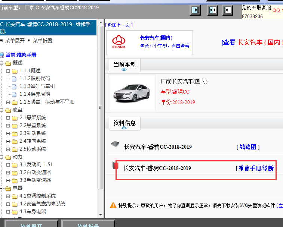The image size is (283, 227).
Task: Click the 电器 folder icon
Action: pyautogui.click(x=8, y=189)
